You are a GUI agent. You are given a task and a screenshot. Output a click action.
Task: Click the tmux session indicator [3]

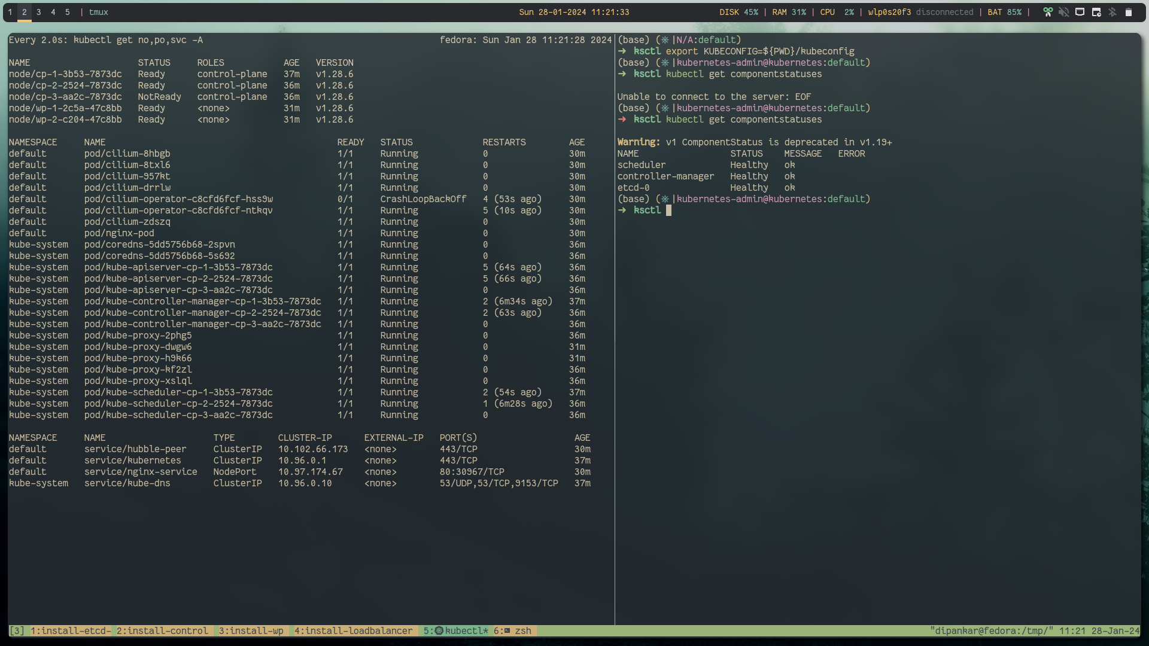tap(17, 631)
